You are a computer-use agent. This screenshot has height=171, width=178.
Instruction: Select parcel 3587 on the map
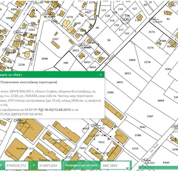150,116
